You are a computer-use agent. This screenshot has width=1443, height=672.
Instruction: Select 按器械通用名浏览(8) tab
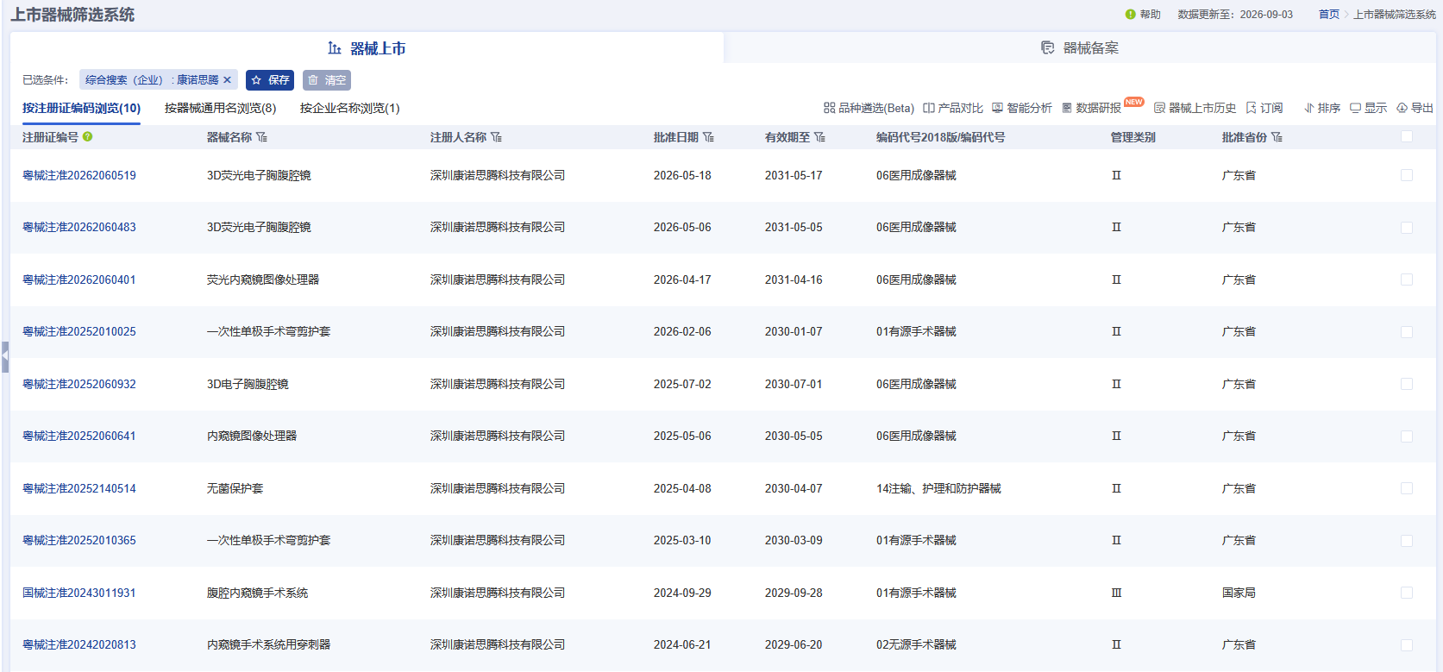tap(221, 108)
